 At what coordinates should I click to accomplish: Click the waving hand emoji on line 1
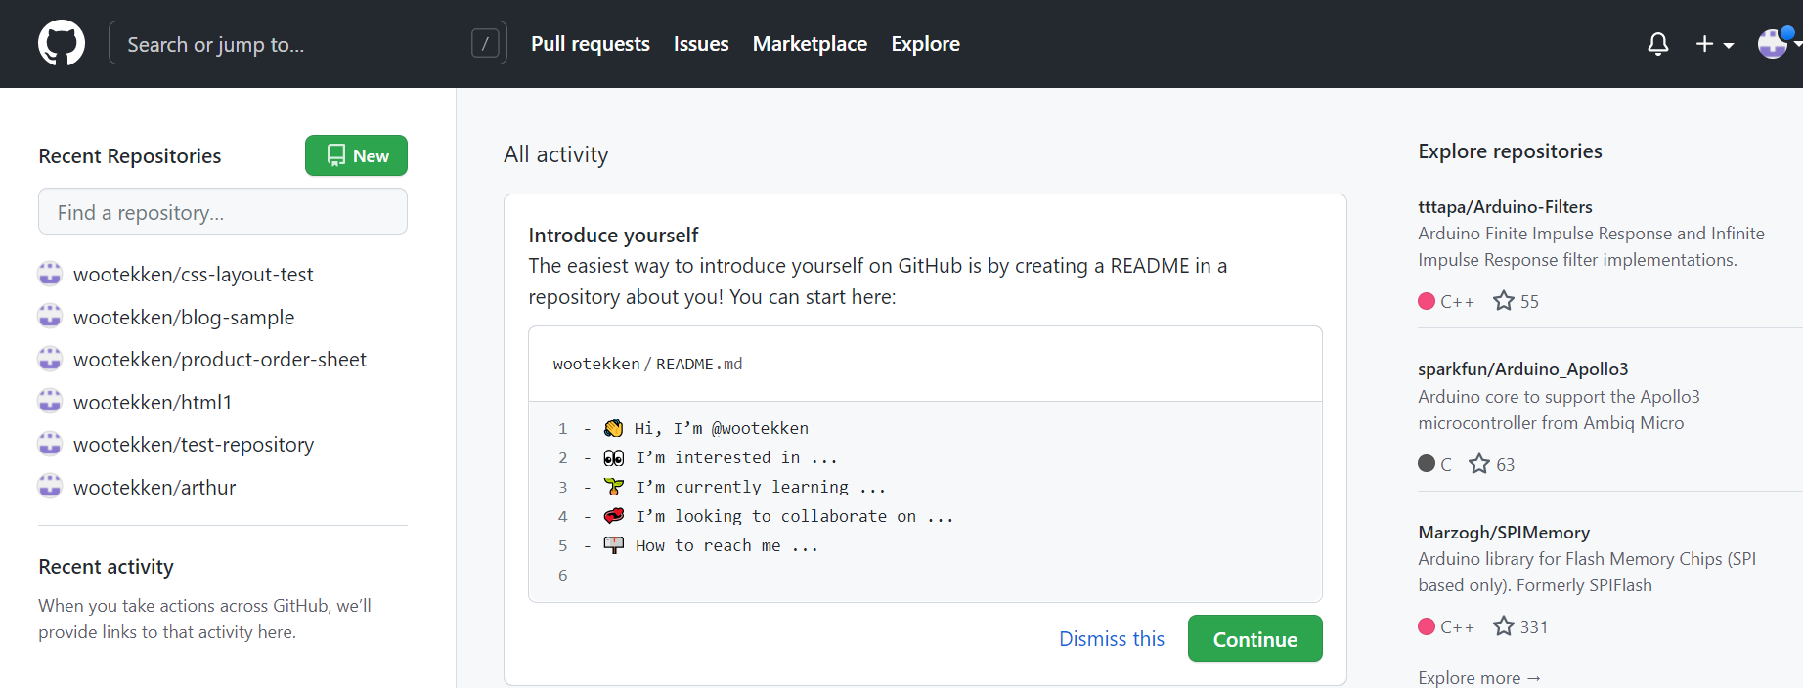pyautogui.click(x=613, y=428)
